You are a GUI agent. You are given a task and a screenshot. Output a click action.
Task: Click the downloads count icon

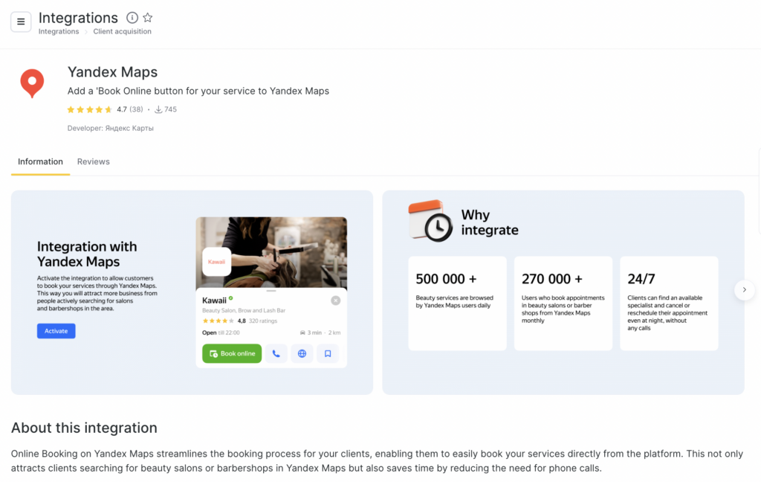click(158, 109)
